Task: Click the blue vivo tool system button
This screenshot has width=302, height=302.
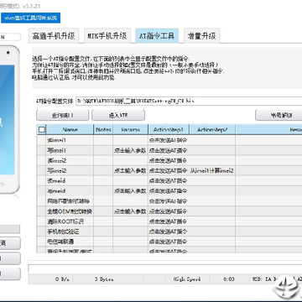Action: point(30,18)
